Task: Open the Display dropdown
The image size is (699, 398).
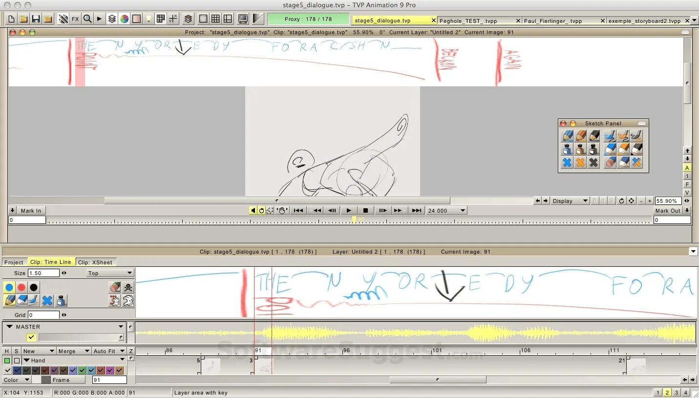Action: [x=570, y=200]
